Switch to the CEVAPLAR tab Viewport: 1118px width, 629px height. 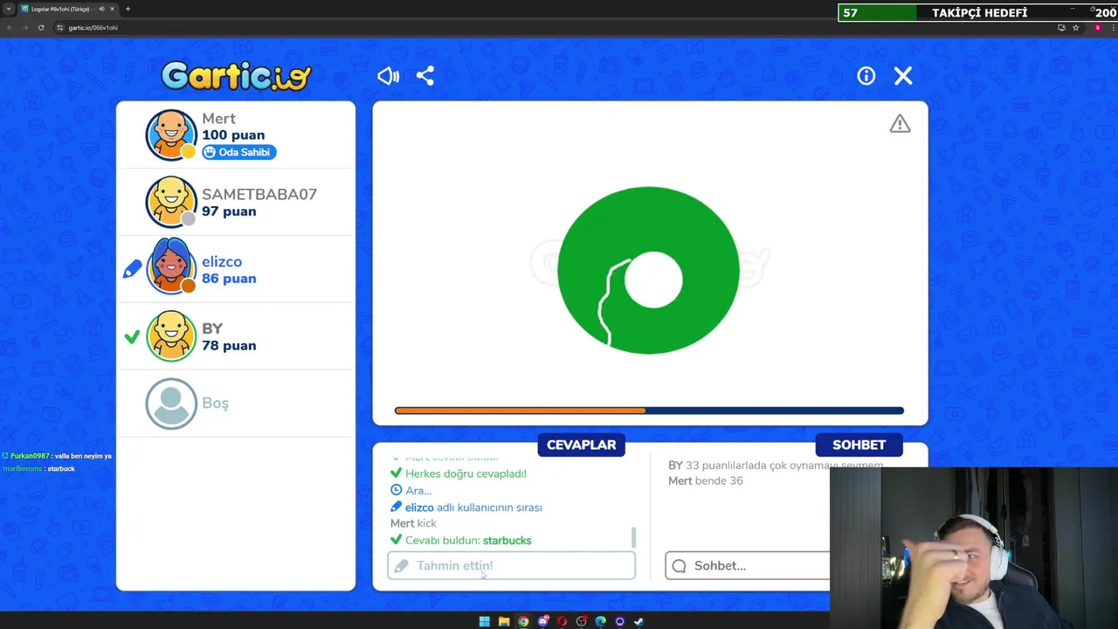click(581, 445)
